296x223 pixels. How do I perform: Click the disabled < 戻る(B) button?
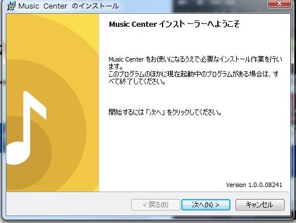pos(156,205)
